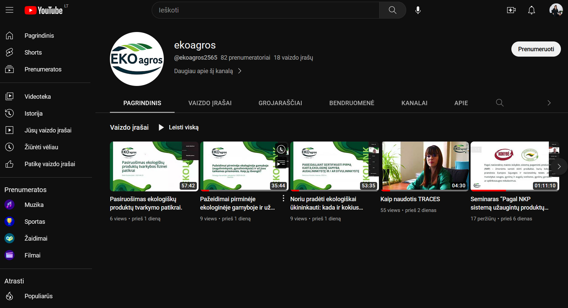568x308 pixels.
Task: Open Seminaras Pagal NKP video title
Action: [x=509, y=203]
